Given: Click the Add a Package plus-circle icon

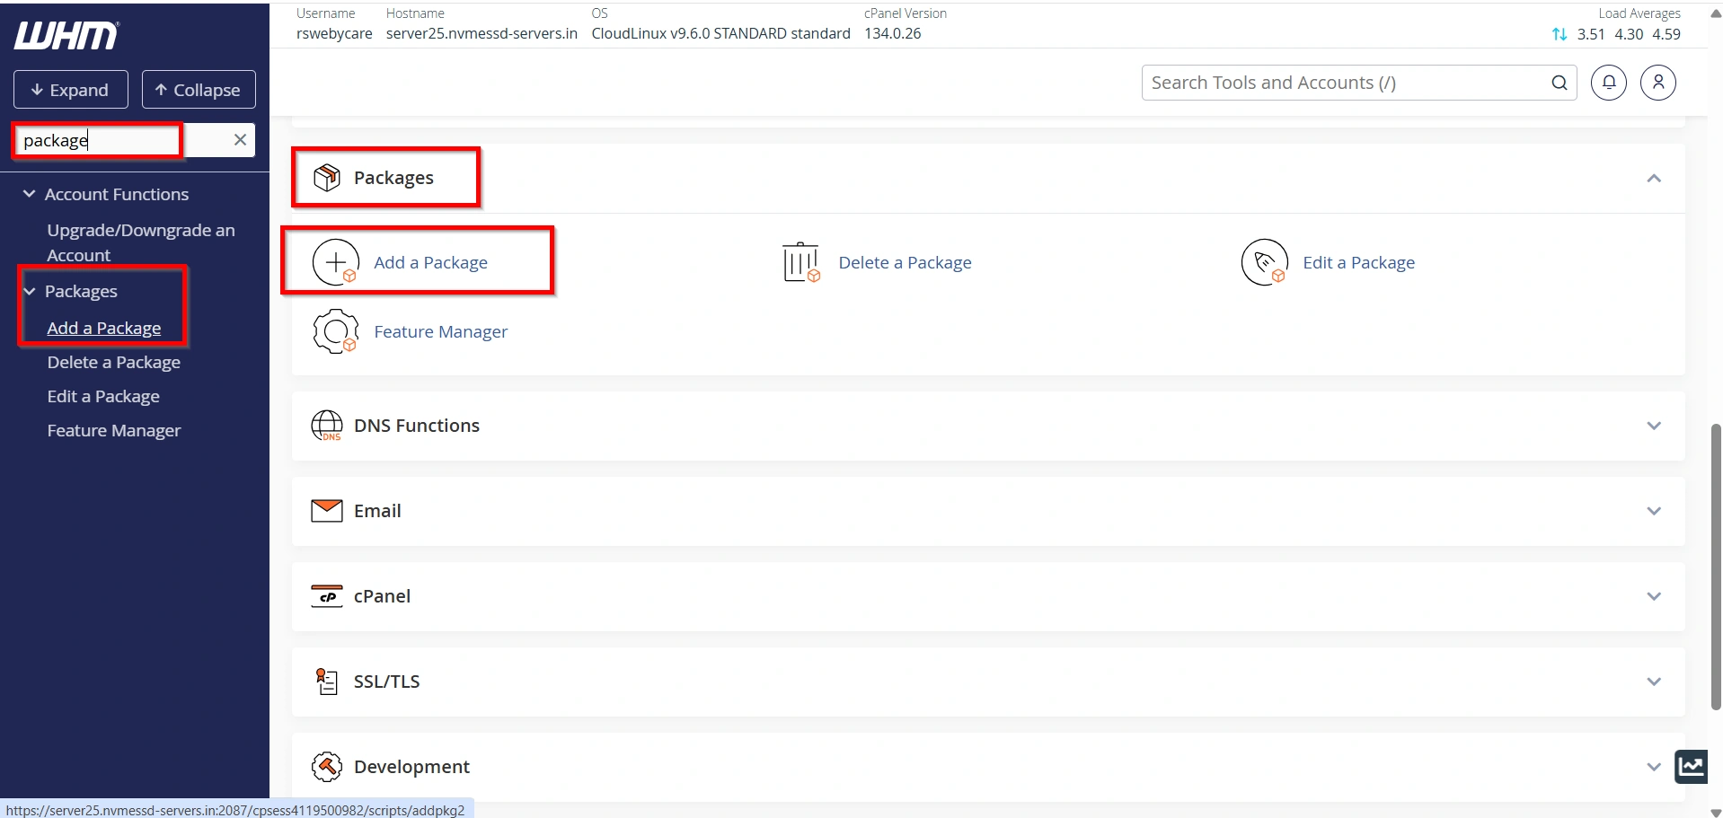Looking at the screenshot, I should tap(336, 262).
